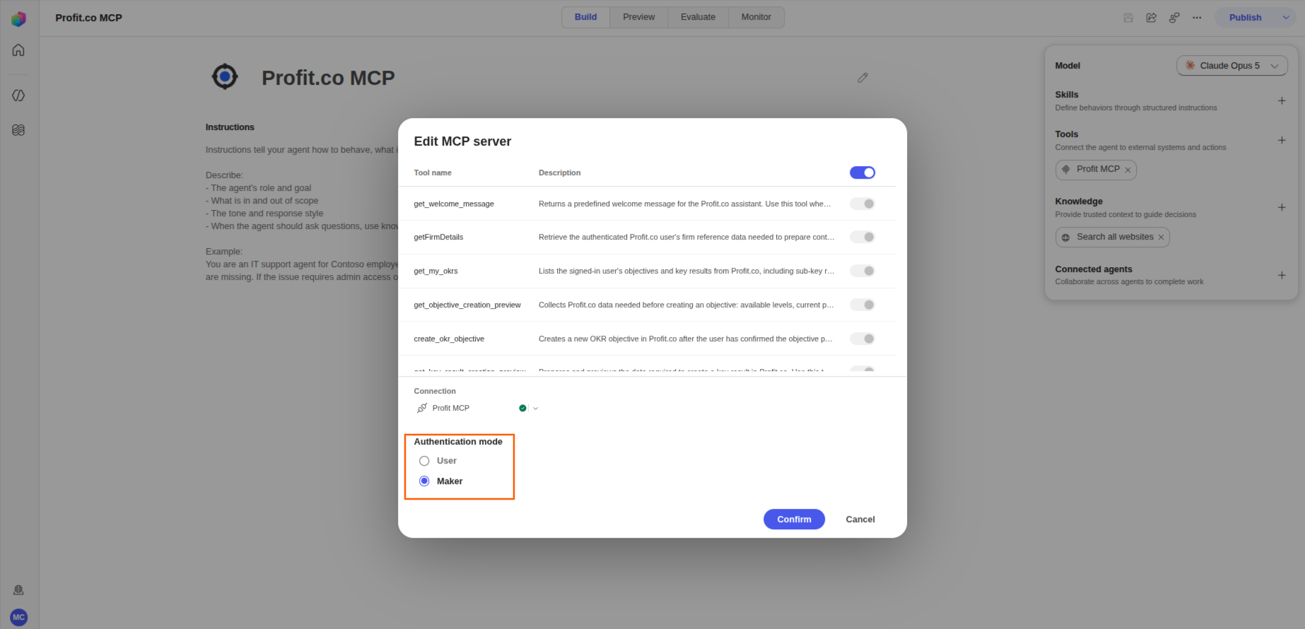Click the floppy disk save icon
1305x629 pixels.
tap(1128, 18)
